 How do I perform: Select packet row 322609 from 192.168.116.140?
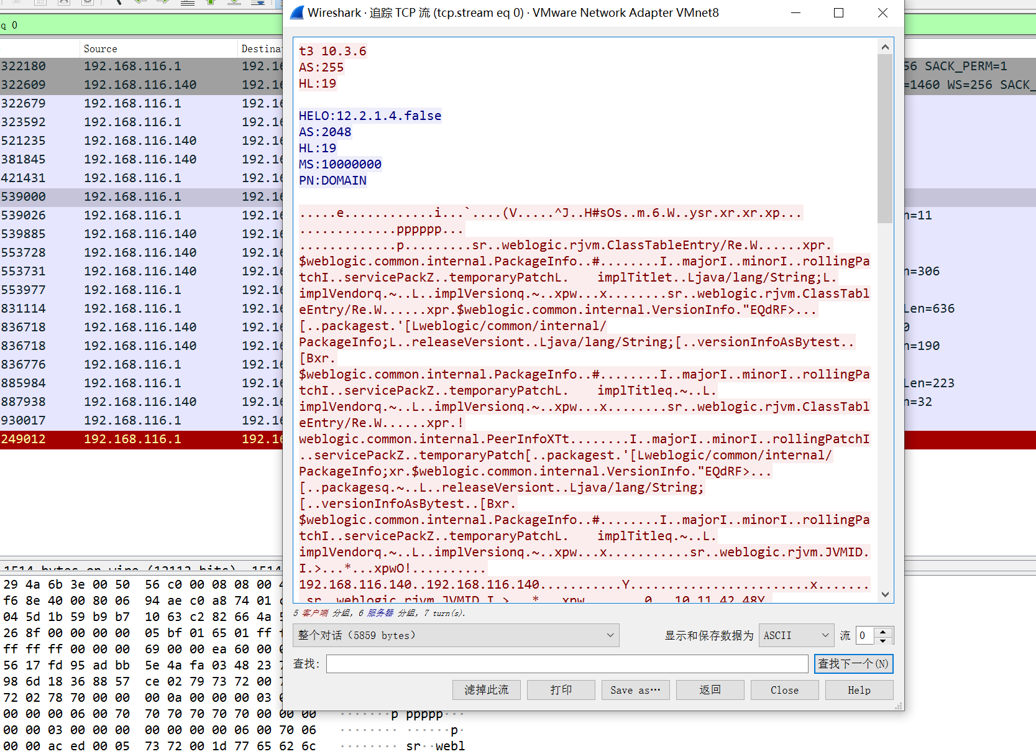coord(141,85)
